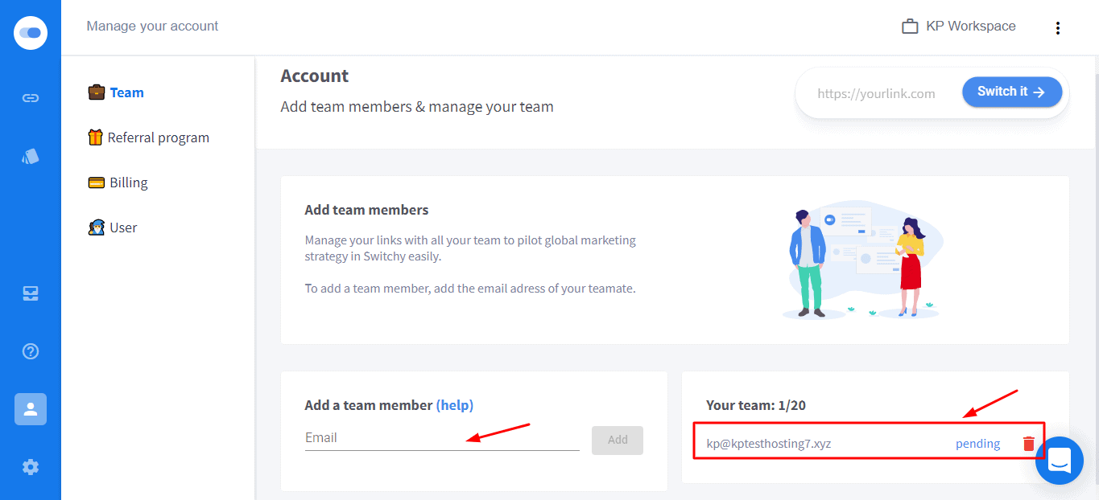Click the Add team member button

click(618, 440)
